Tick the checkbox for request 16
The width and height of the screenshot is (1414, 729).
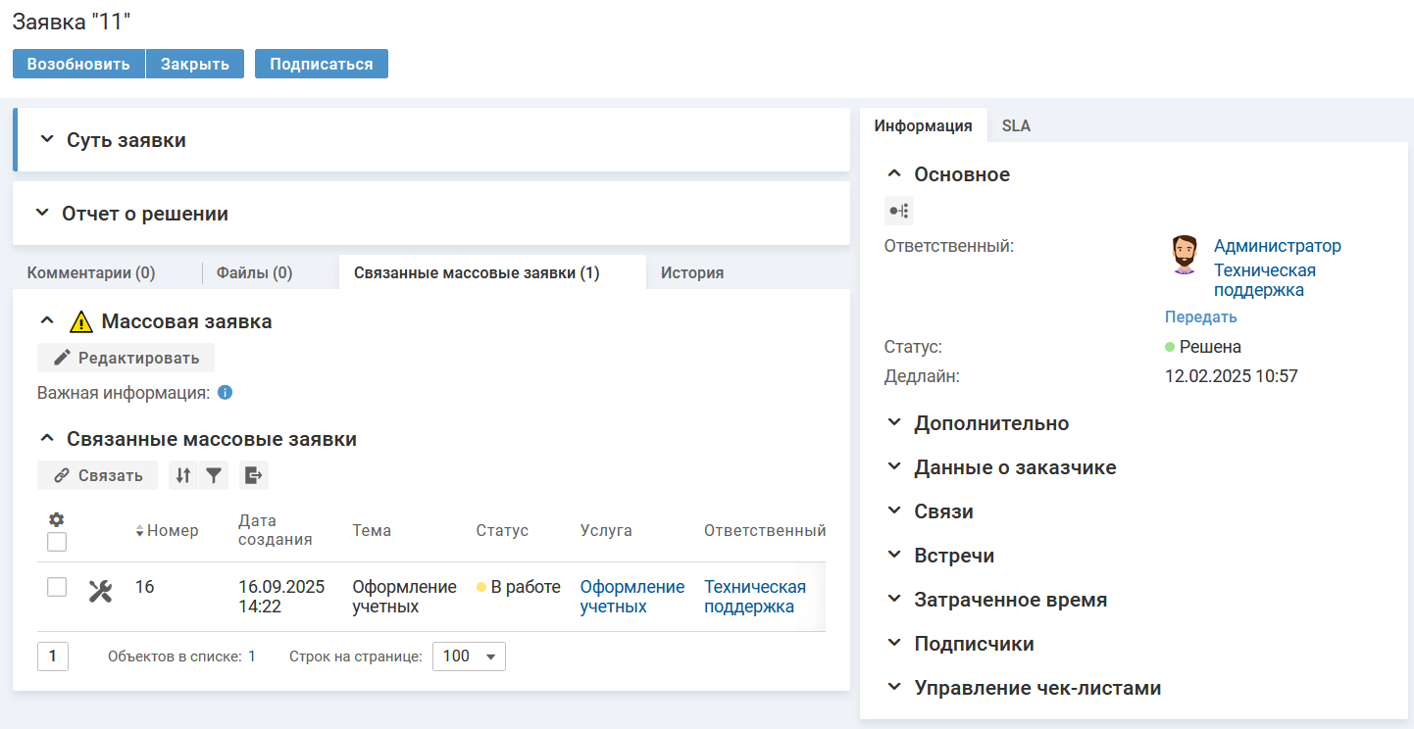pyautogui.click(x=57, y=587)
